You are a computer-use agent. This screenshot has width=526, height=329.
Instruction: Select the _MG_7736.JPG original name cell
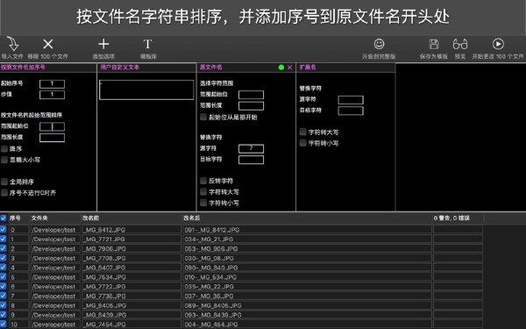(131, 297)
